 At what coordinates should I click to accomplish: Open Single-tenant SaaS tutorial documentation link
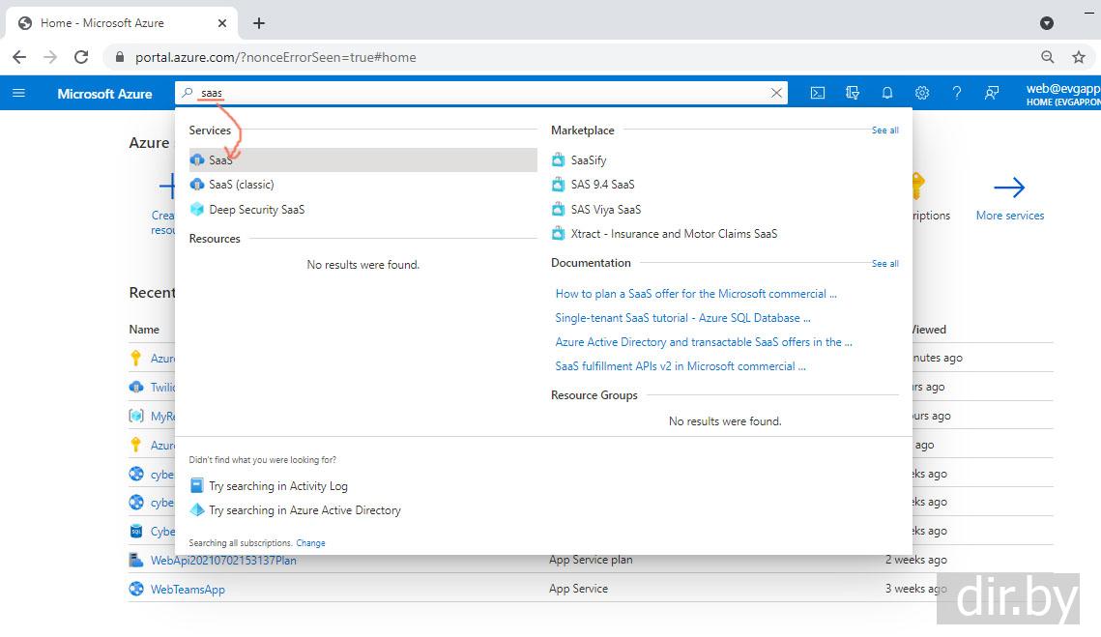(682, 318)
